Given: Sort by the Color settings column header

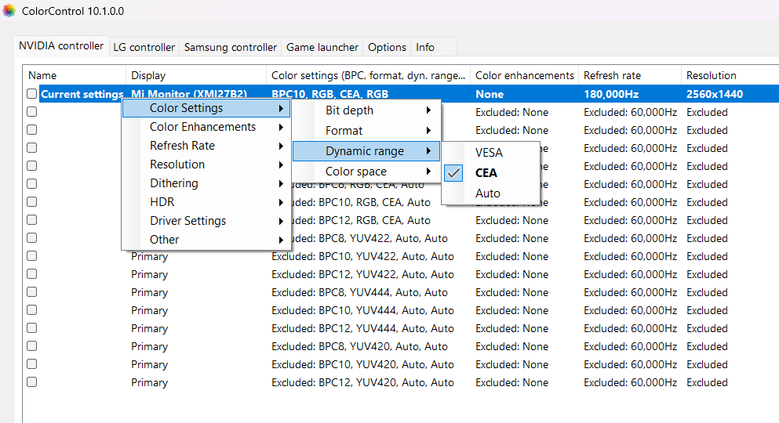Looking at the screenshot, I should click(x=368, y=75).
